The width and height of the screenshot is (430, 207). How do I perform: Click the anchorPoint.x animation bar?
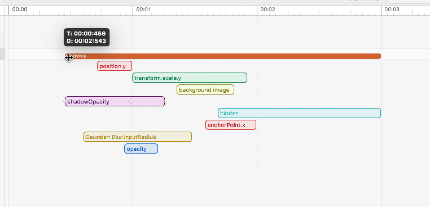coord(231,125)
